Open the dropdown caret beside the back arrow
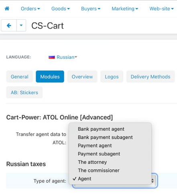177x196 pixels. (21, 25)
